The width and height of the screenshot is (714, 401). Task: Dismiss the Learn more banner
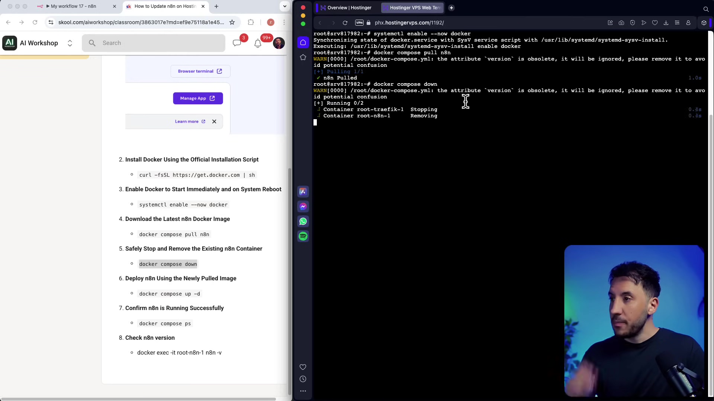(214, 121)
